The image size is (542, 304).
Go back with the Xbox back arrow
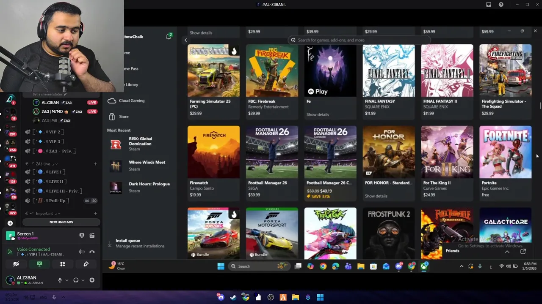[x=185, y=40]
